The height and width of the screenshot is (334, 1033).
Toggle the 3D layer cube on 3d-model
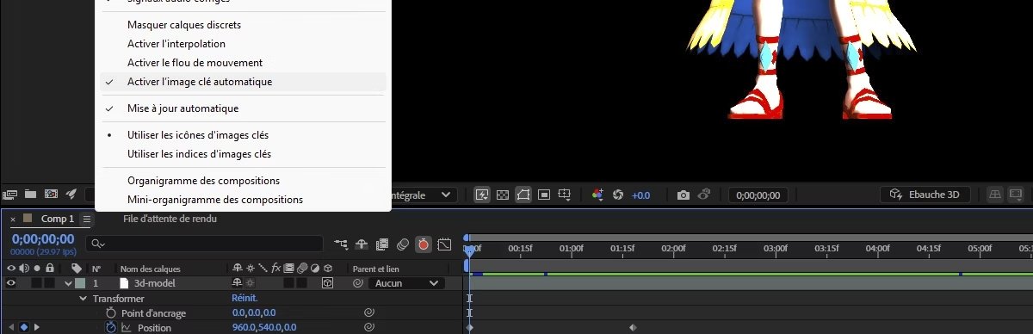(x=327, y=282)
